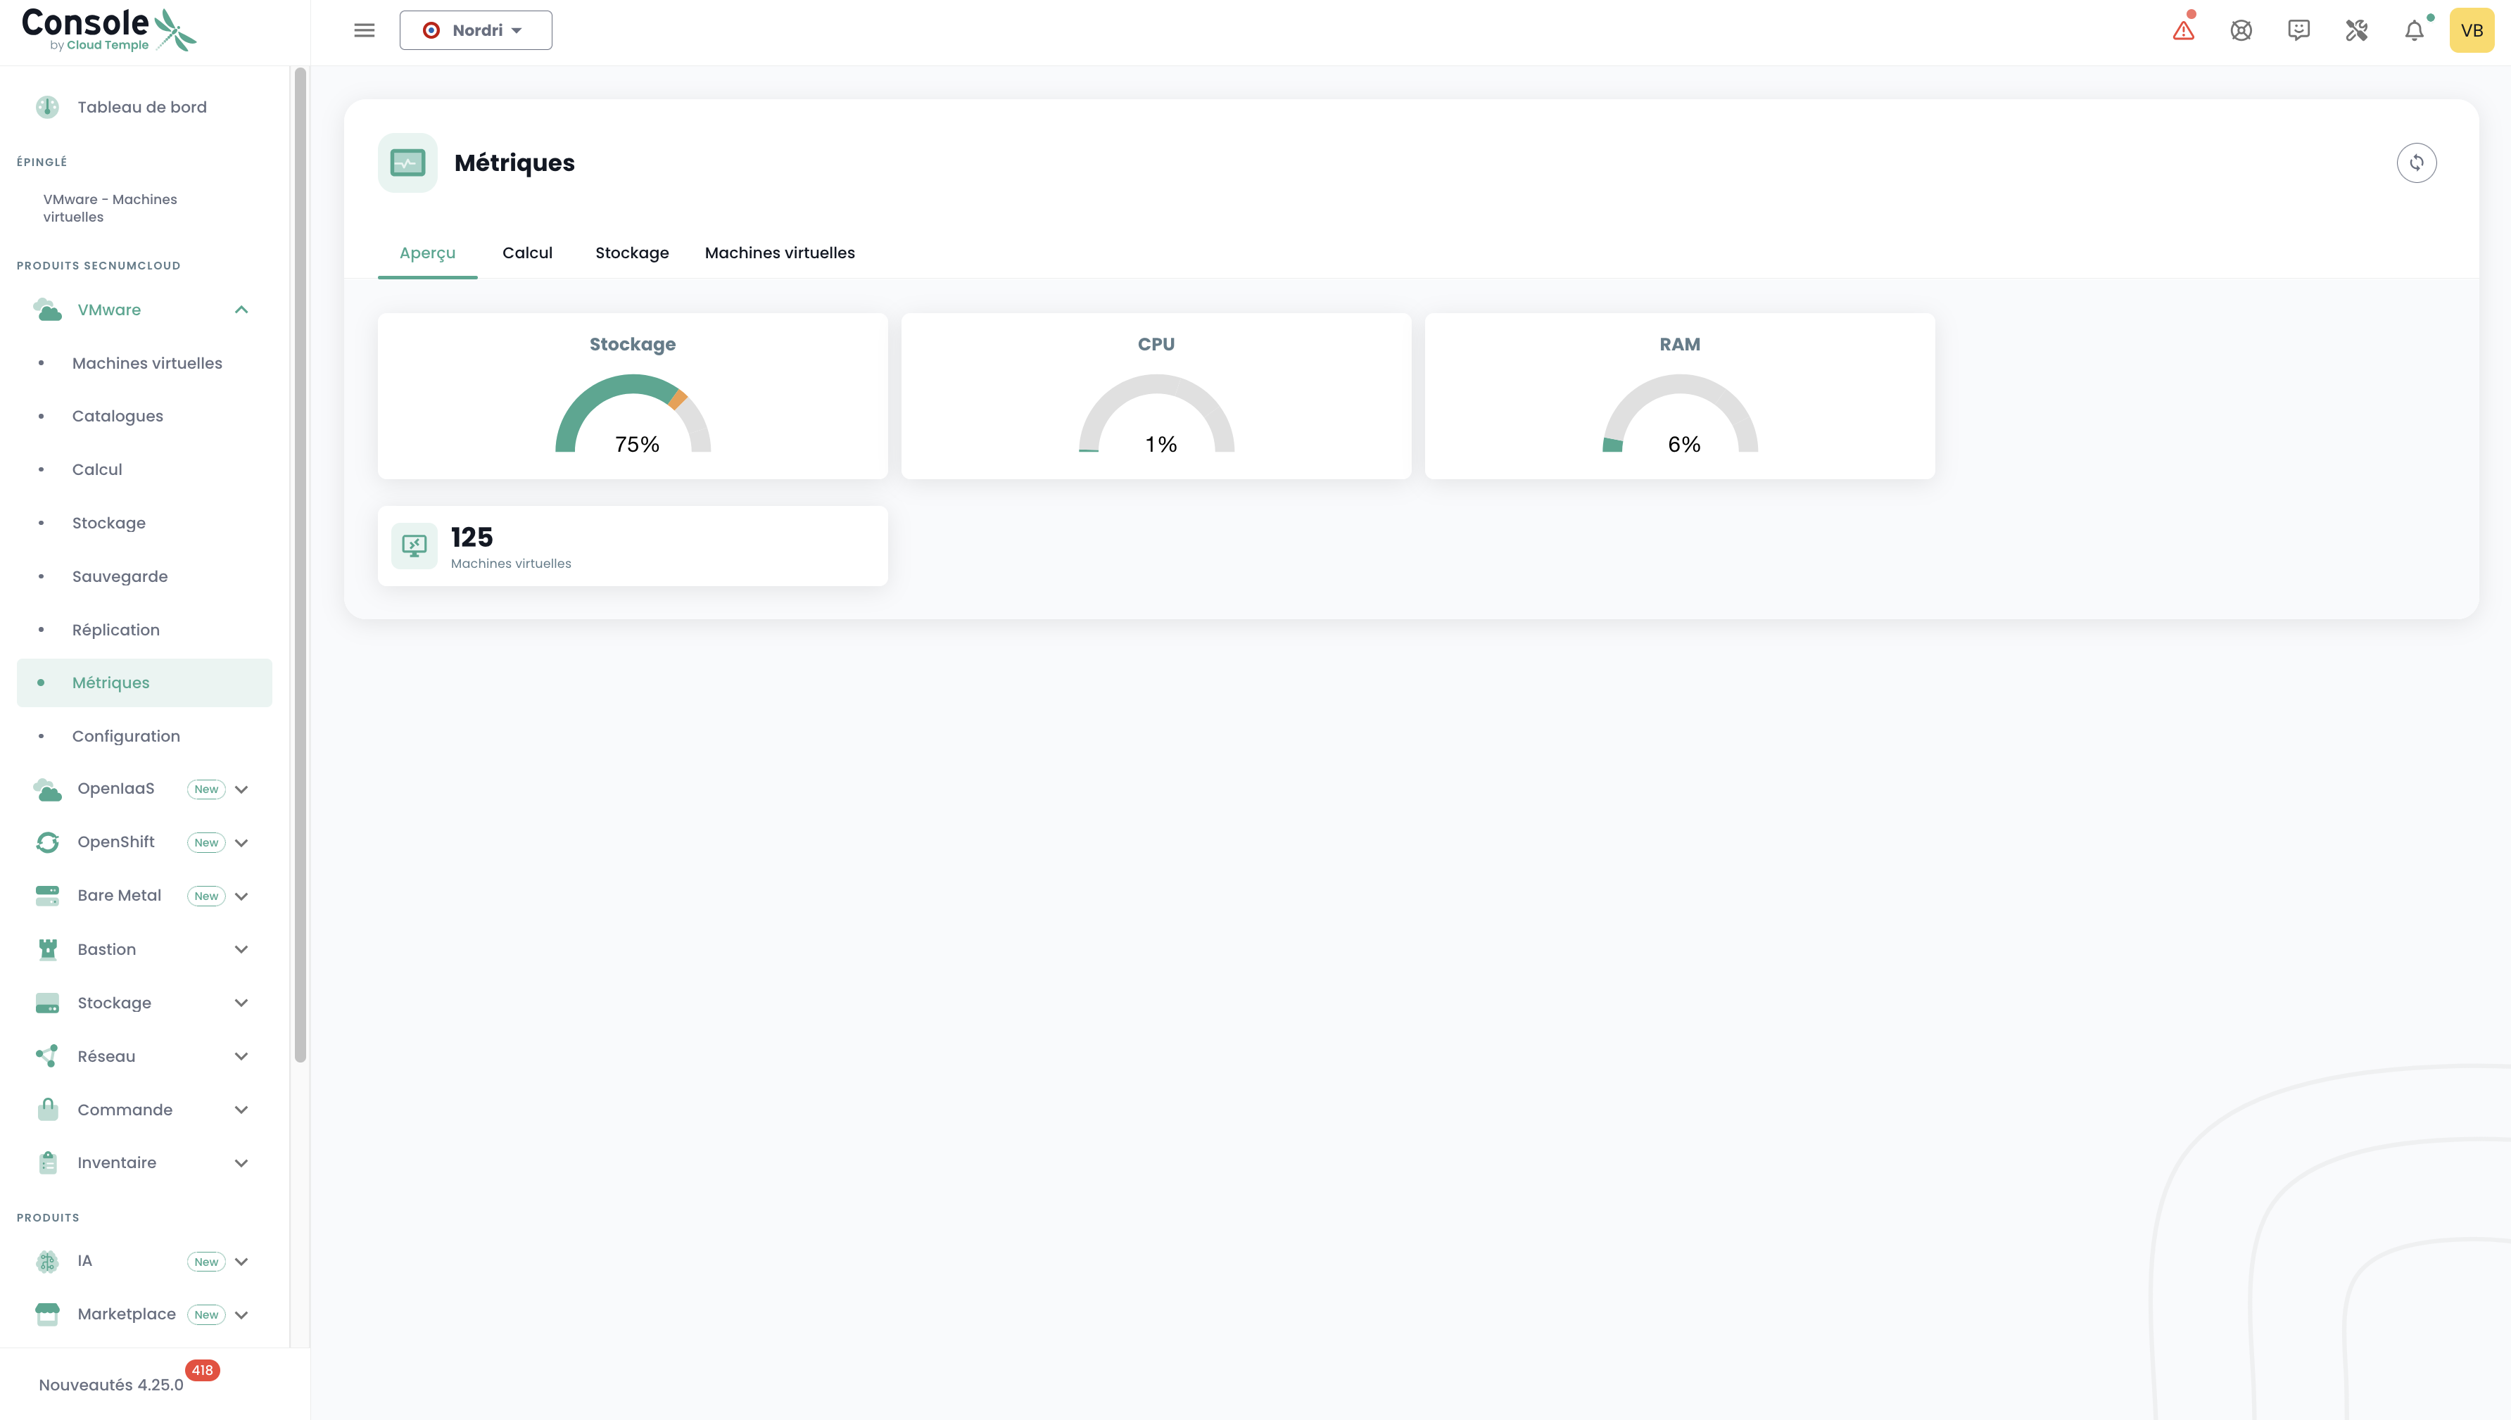
Task: Expand the Réseau menu section
Action: point(241,1056)
